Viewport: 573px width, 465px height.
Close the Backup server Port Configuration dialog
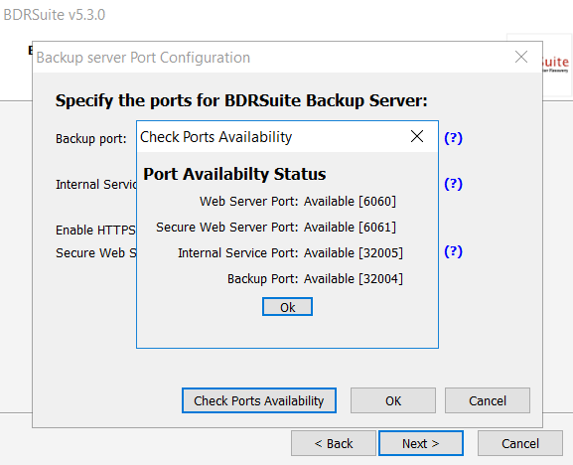pyautogui.click(x=521, y=57)
